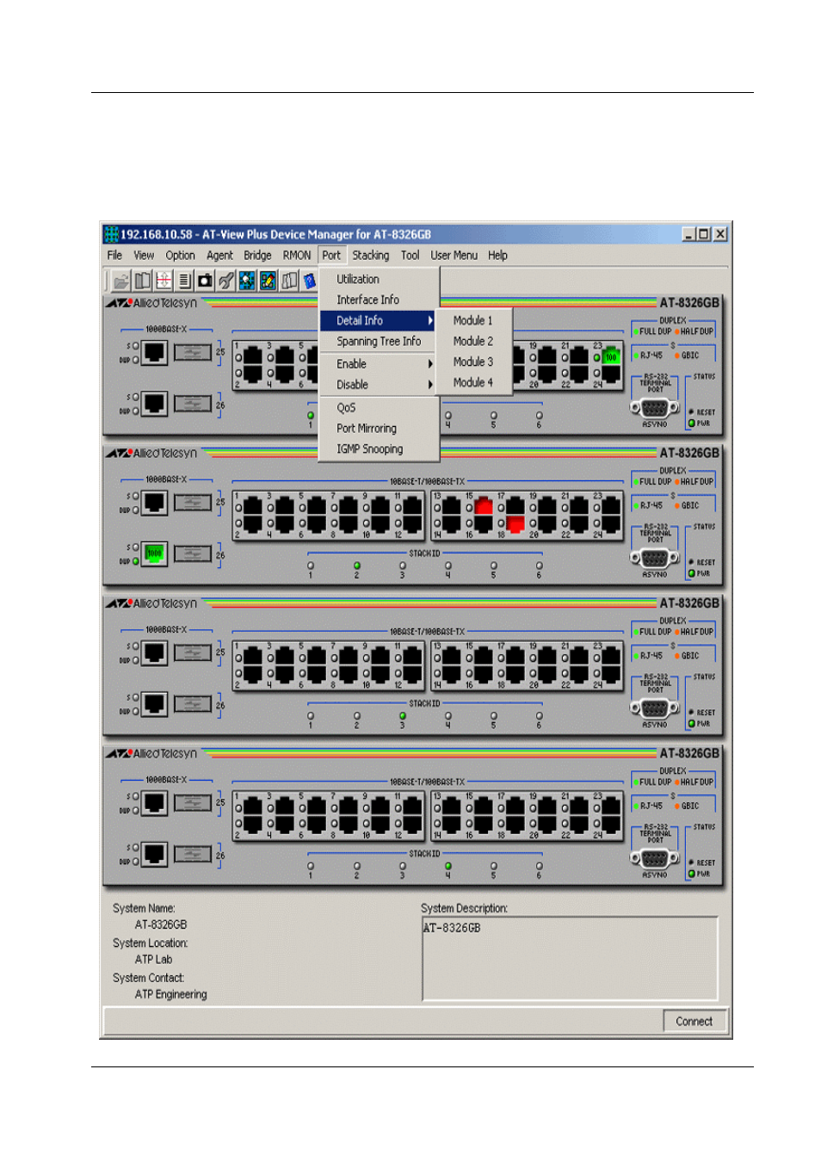Click the camera snapshot toolbar icon
Viewport: 821px width, 1162px height.
click(205, 281)
